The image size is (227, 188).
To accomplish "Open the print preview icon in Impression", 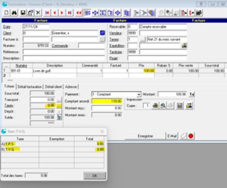I will tap(163, 105).
